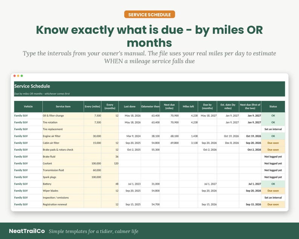Click 'Not logged yet' status for Brake fluid
Viewport: 299px width, 239px height.
point(273,157)
